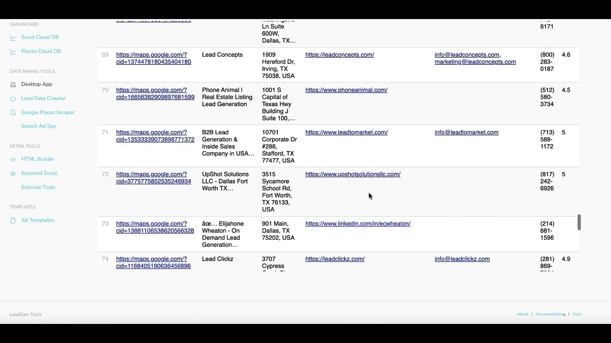Image resolution: width=611 pixels, height=343 pixels.
Task: Select B2B Lead Generation company name cell
Action: pyautogui.click(x=228, y=143)
